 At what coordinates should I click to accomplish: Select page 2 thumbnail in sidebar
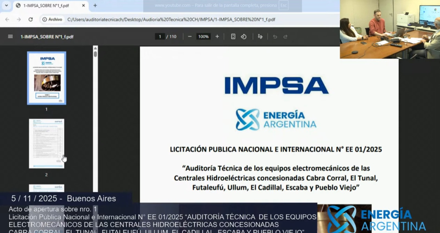point(46,143)
